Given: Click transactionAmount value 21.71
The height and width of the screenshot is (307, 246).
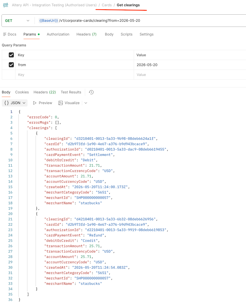Looking at the screenshot, I should 95,166.
